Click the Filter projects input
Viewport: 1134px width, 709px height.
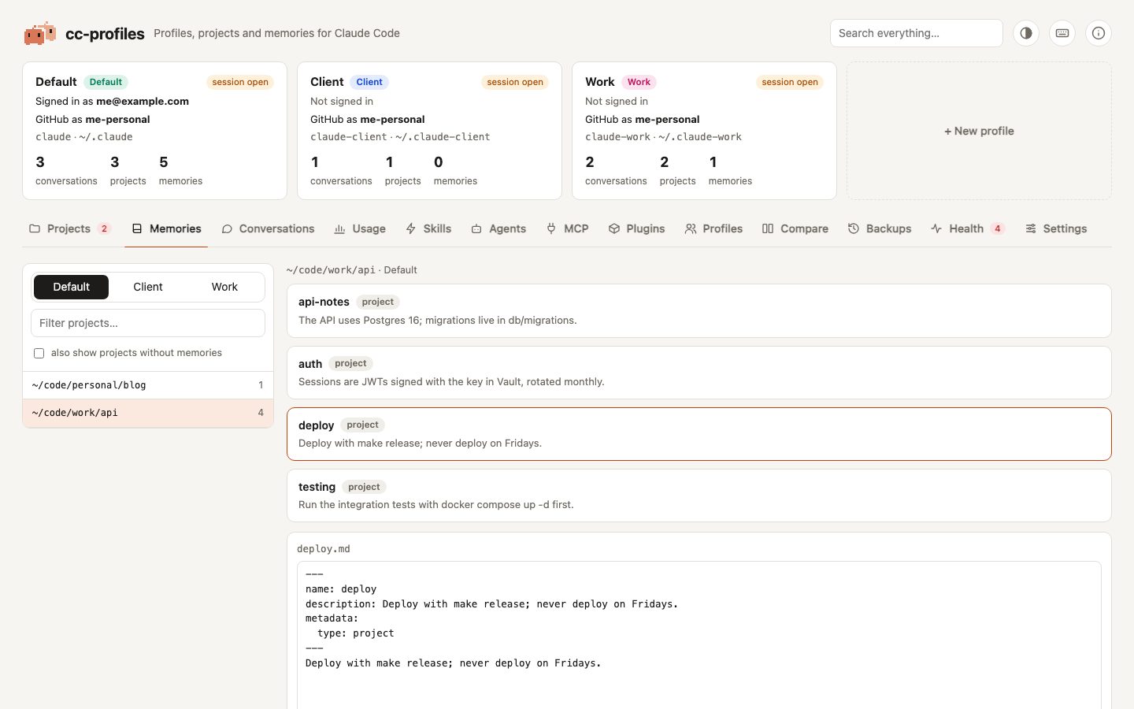coord(148,323)
